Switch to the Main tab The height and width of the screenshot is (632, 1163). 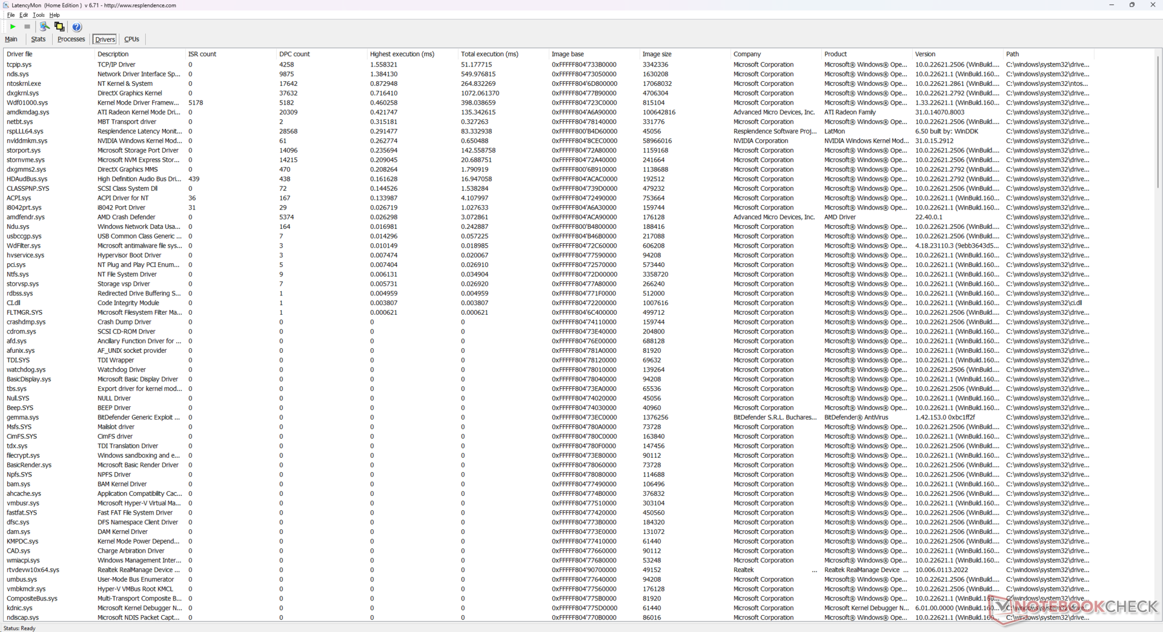pos(12,39)
